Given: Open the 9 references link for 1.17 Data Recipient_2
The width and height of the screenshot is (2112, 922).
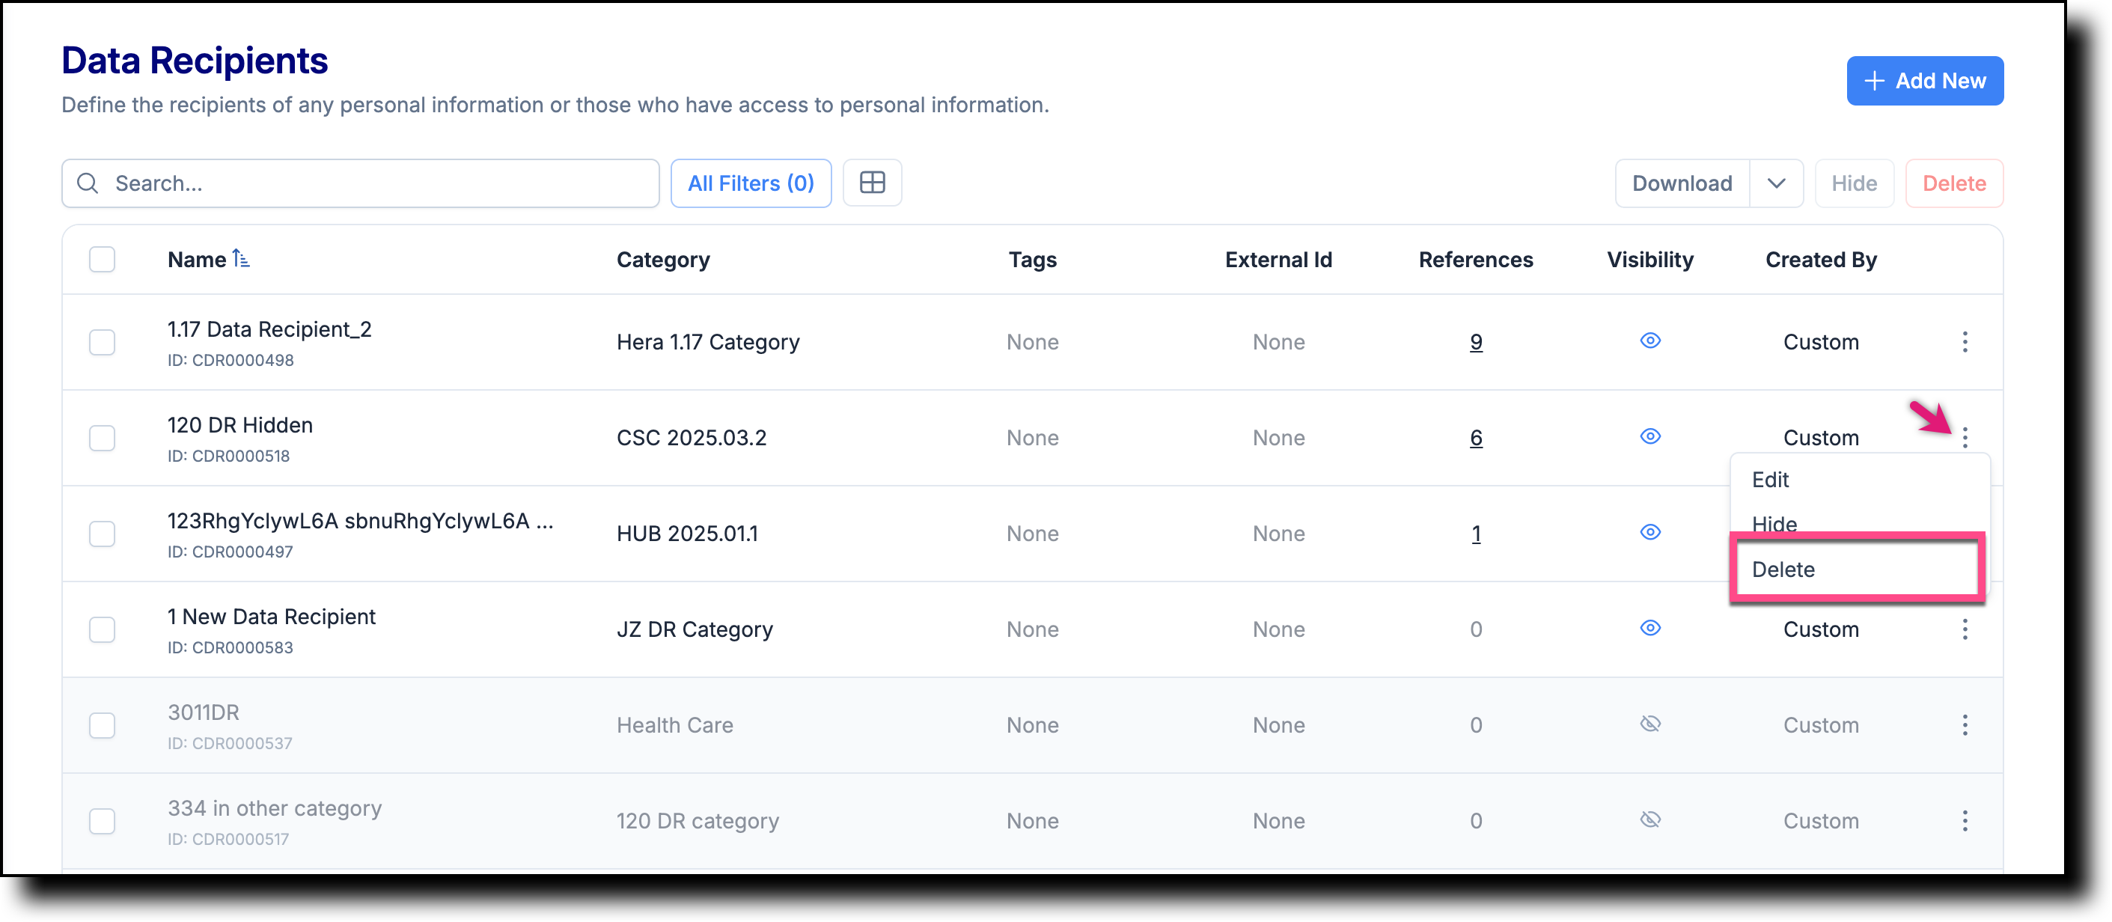Looking at the screenshot, I should (x=1476, y=342).
